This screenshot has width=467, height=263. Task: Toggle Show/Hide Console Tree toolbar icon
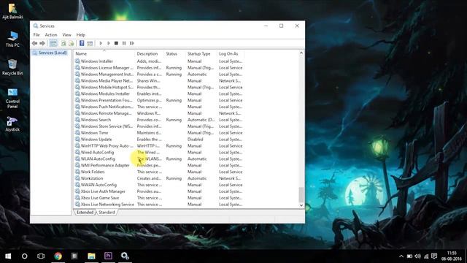53,43
